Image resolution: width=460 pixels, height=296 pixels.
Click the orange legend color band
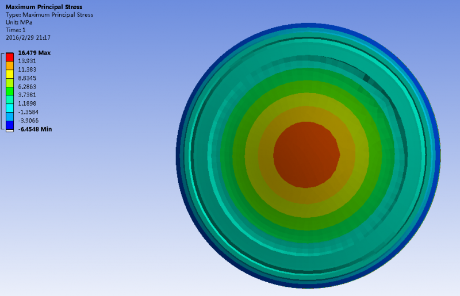(x=10, y=66)
